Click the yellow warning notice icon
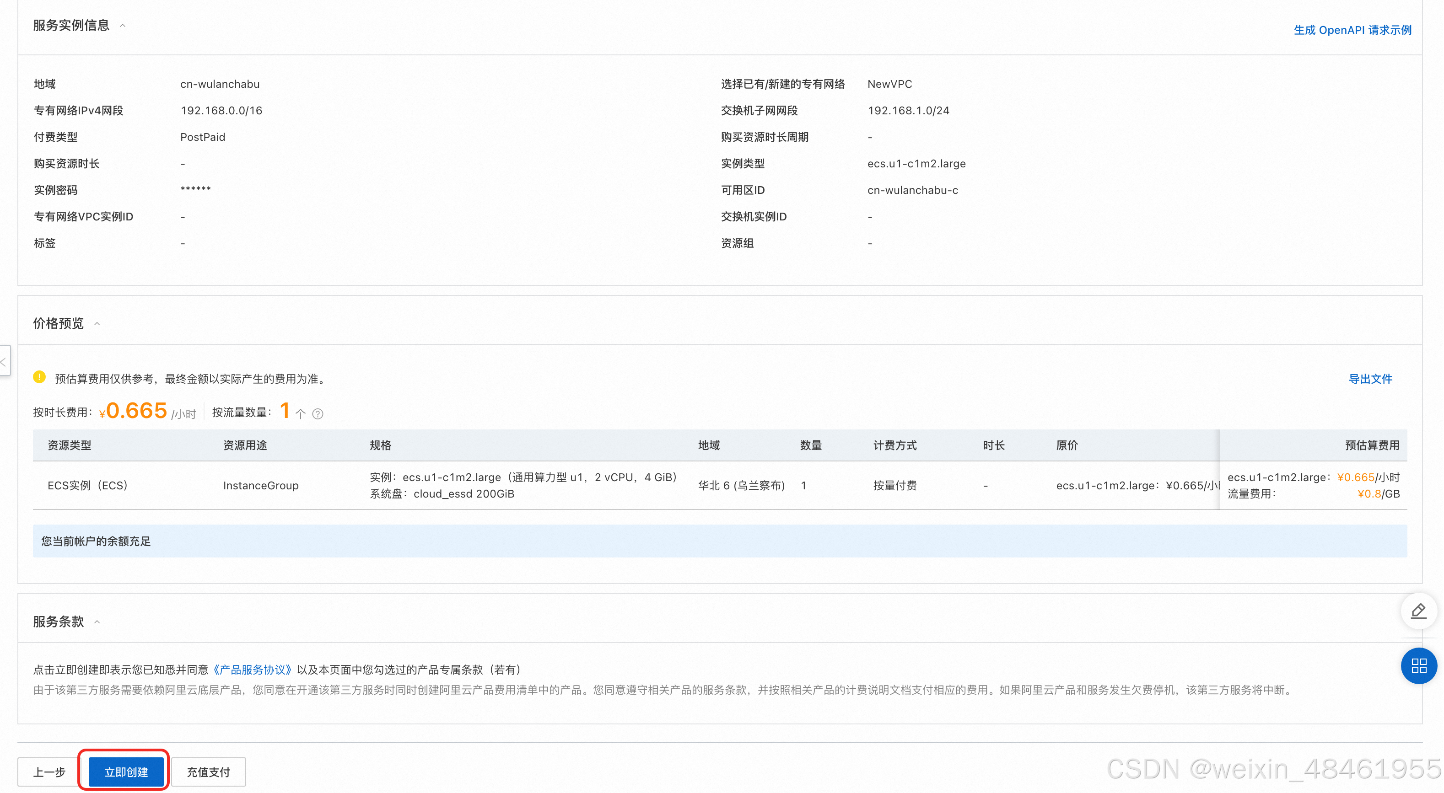1444x793 pixels. 39,378
